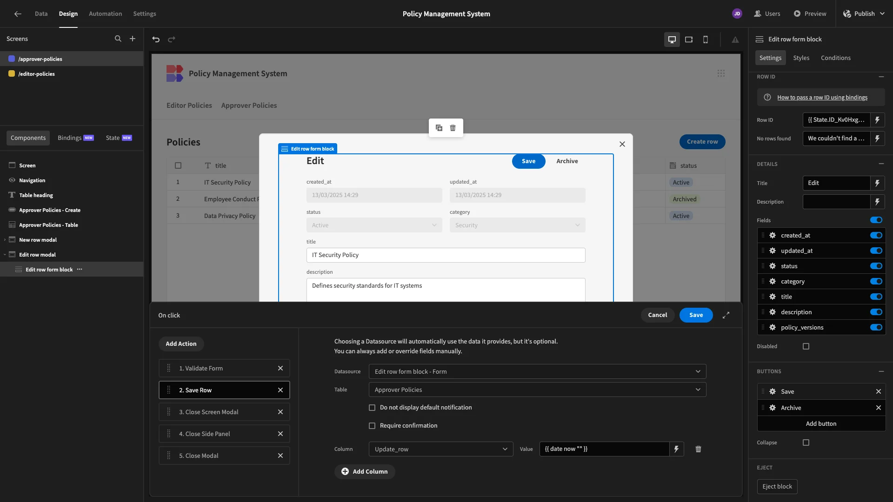Click the Add Column button
This screenshot has height=502, width=893.
[365, 471]
